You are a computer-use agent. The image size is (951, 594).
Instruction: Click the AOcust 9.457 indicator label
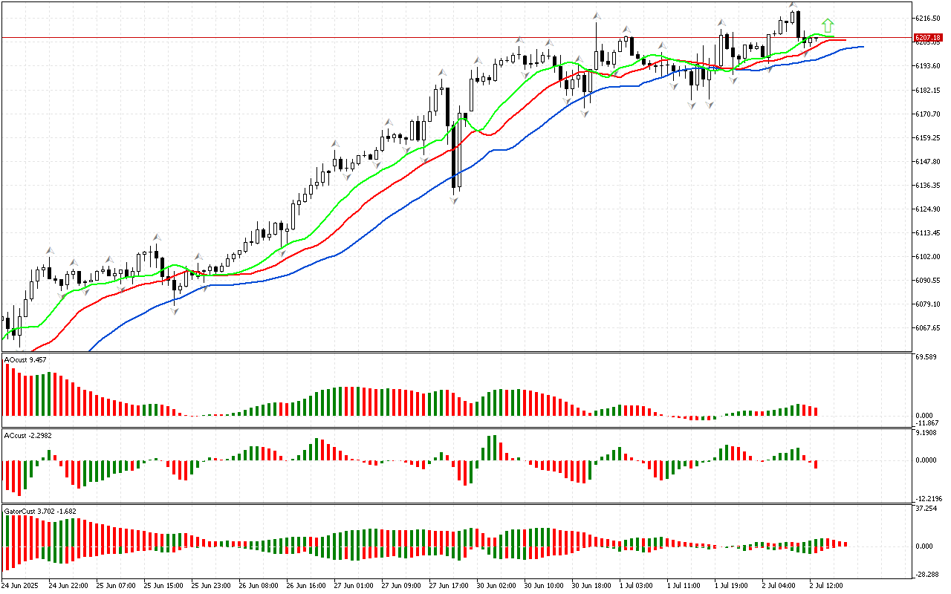coord(26,360)
